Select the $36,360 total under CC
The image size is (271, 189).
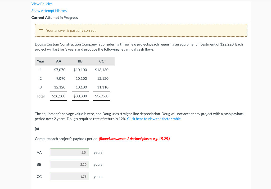point(102,96)
